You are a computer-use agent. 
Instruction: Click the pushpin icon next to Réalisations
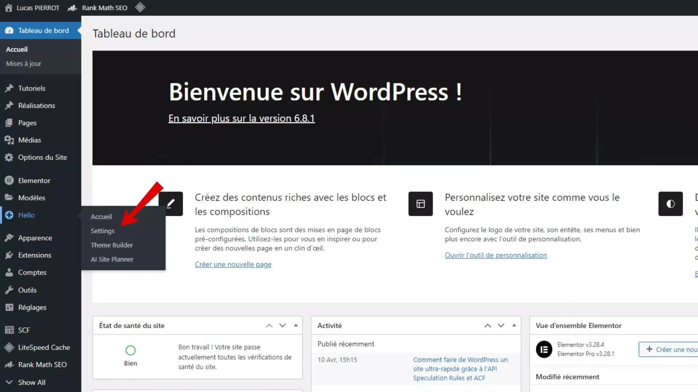coord(9,106)
